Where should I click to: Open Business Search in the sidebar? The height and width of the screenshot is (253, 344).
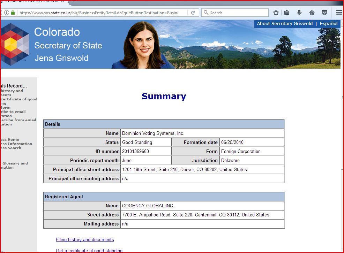pyautogui.click(x=11, y=148)
